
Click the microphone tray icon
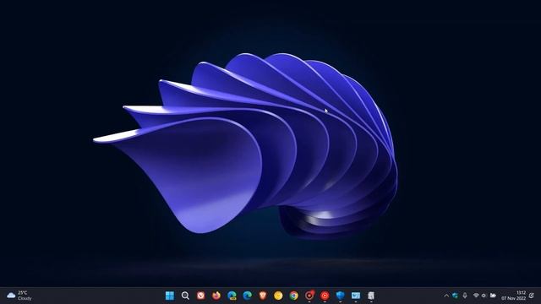click(x=465, y=296)
